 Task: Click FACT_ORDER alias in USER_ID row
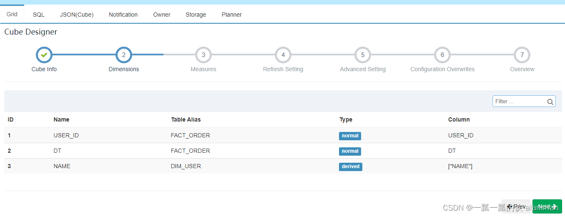[191, 135]
